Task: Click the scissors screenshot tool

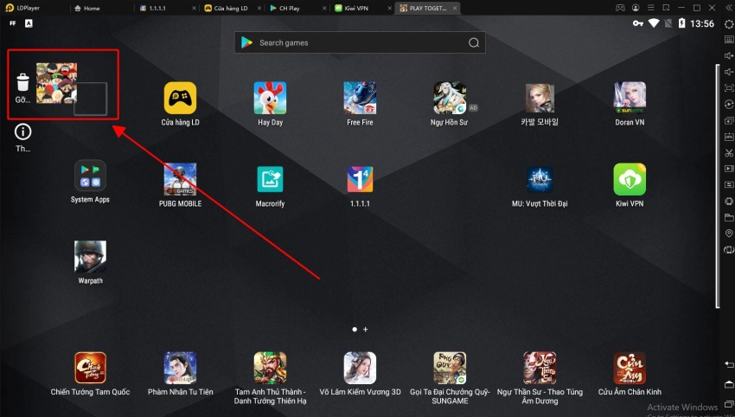Action: coord(729,153)
